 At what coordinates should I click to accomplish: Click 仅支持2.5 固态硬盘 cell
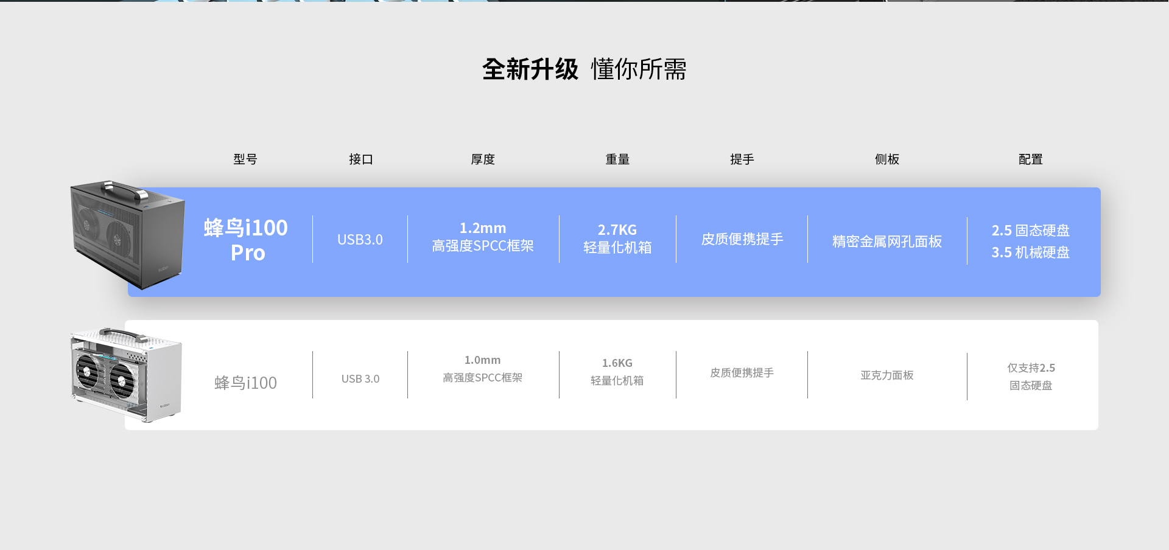coord(1031,377)
